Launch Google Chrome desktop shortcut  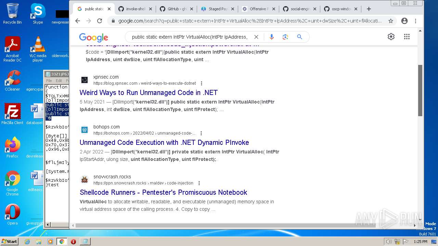12,183
